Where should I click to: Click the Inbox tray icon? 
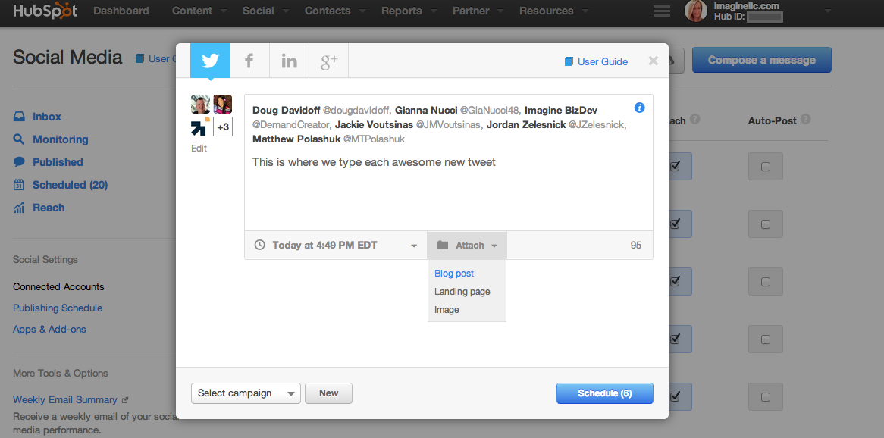click(19, 117)
